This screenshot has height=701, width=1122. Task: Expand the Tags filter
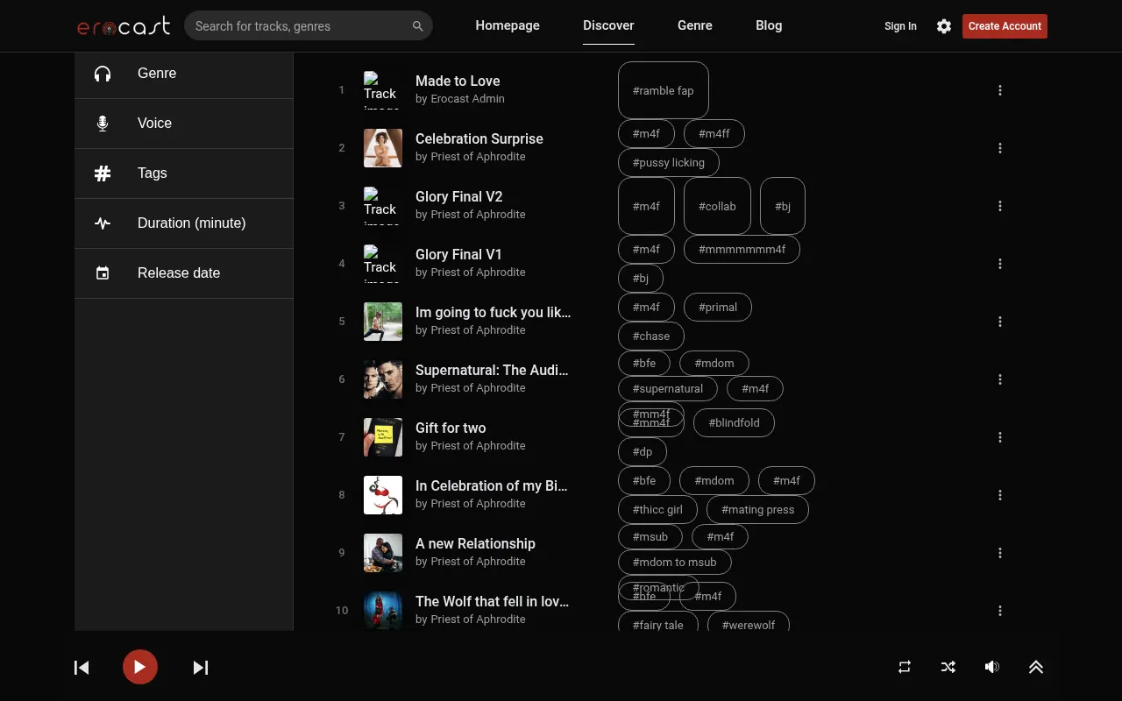(x=184, y=173)
